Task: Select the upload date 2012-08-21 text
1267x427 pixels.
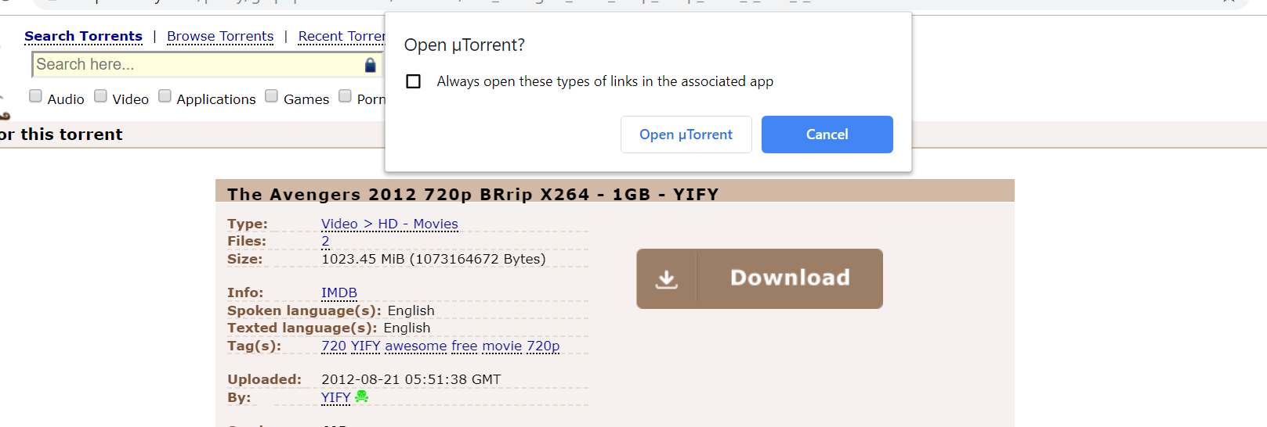Action: tap(411, 379)
